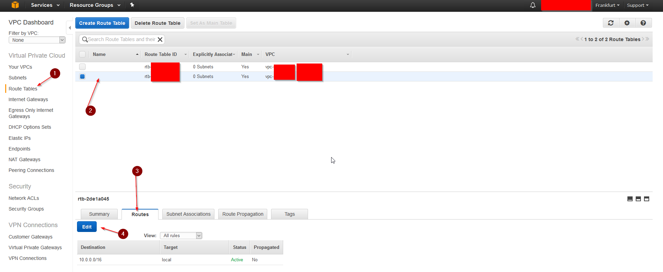
Task: Go to the next page of route tables
Action: pyautogui.click(x=643, y=39)
